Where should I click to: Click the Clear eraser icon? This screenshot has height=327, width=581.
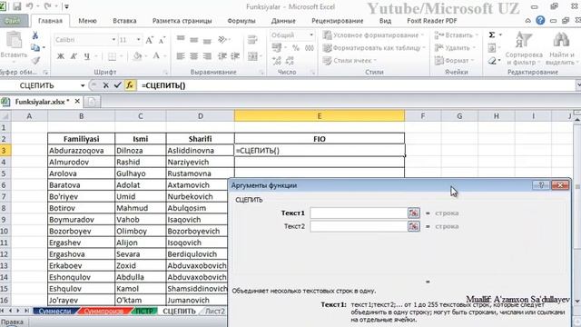[492, 60]
